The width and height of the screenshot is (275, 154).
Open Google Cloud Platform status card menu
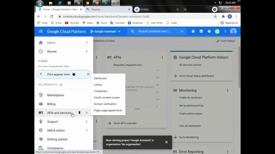[x=228, y=57]
